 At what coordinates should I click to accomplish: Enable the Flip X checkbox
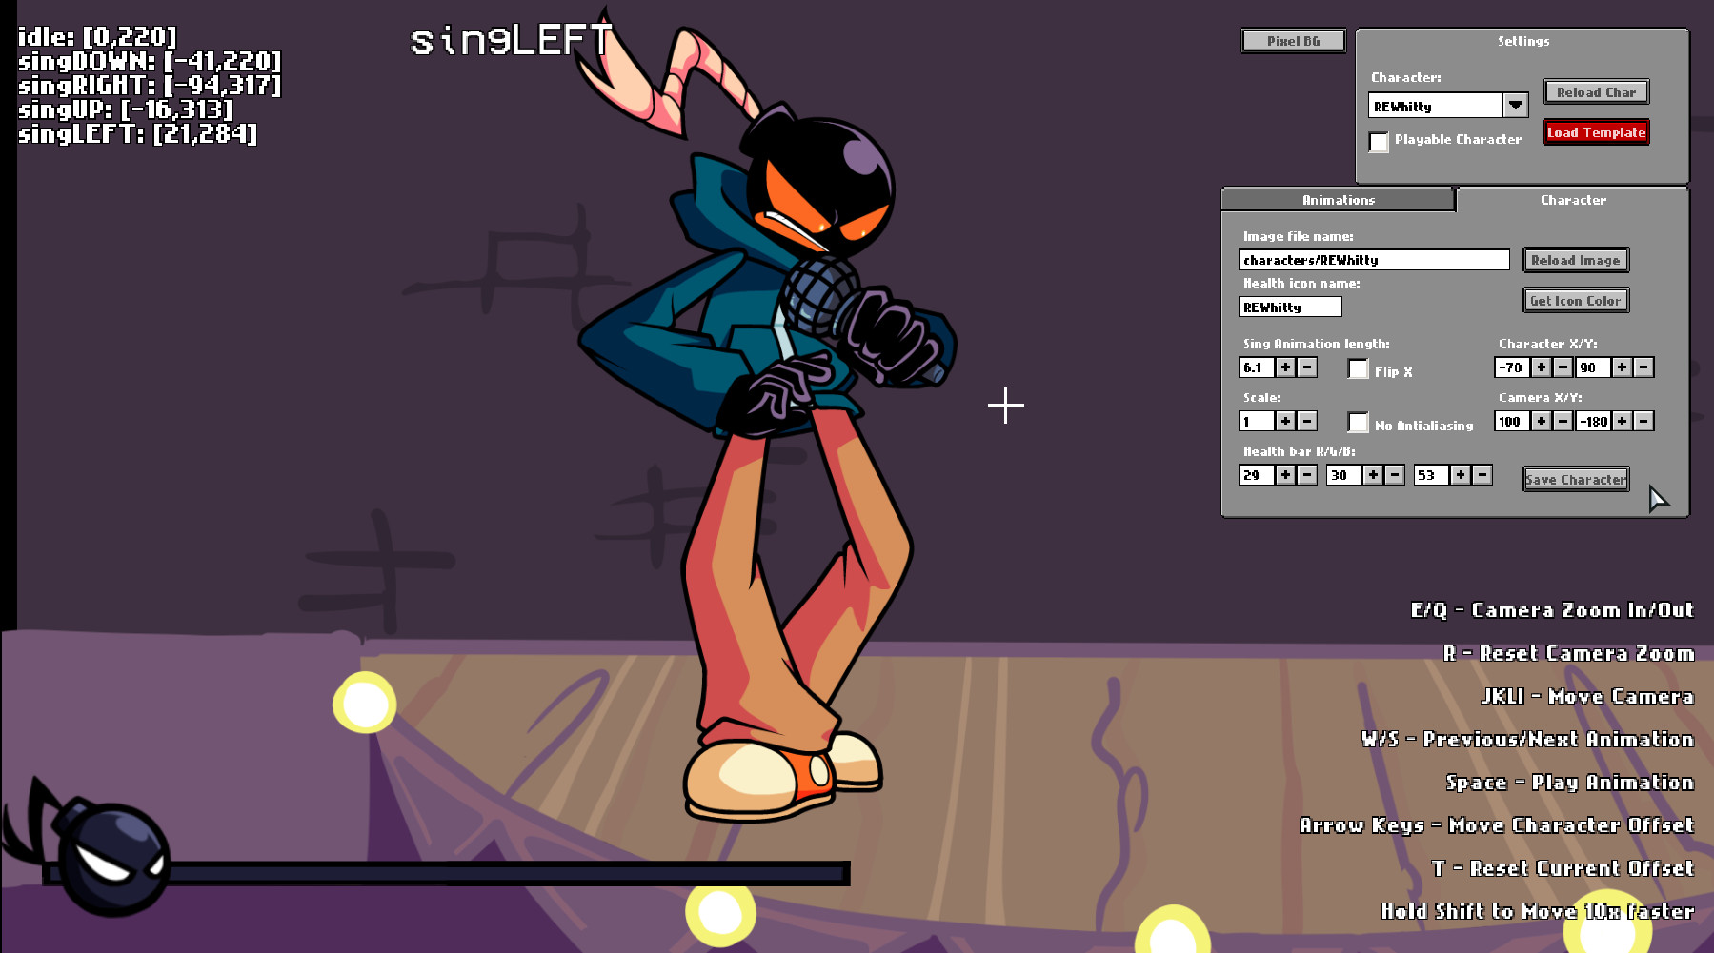coord(1358,370)
